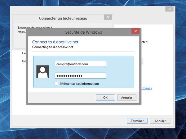Click Annuler in the wizard footer
Image resolution: width=186 pixels, height=139 pixels.
click(160, 121)
